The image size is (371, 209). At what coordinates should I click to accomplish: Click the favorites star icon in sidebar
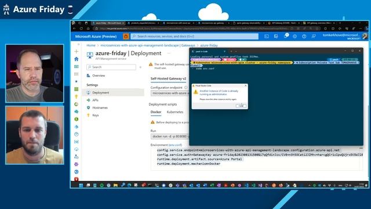[76, 81]
